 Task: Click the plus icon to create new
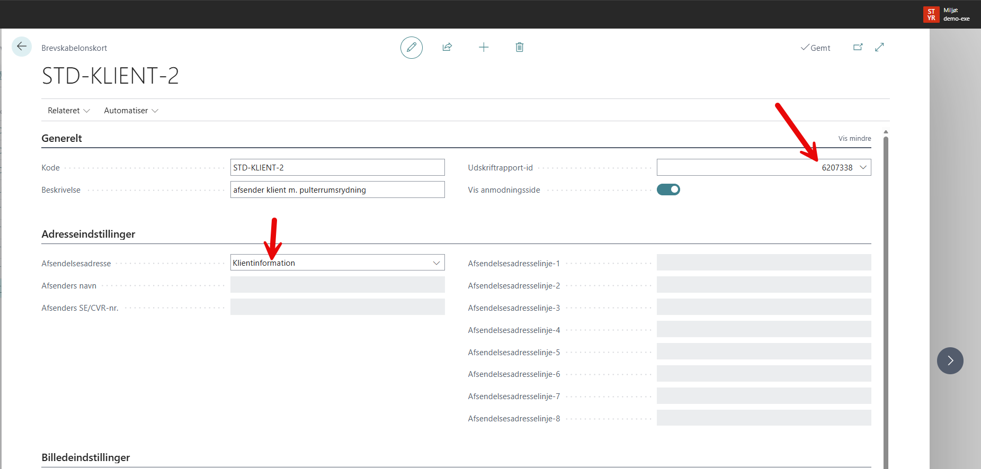point(484,48)
